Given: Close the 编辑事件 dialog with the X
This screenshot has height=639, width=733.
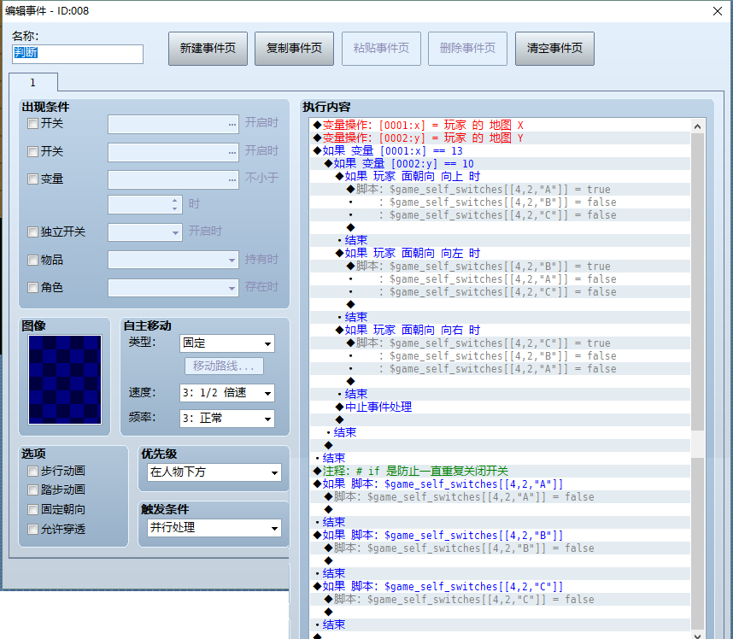Looking at the screenshot, I should [x=717, y=11].
